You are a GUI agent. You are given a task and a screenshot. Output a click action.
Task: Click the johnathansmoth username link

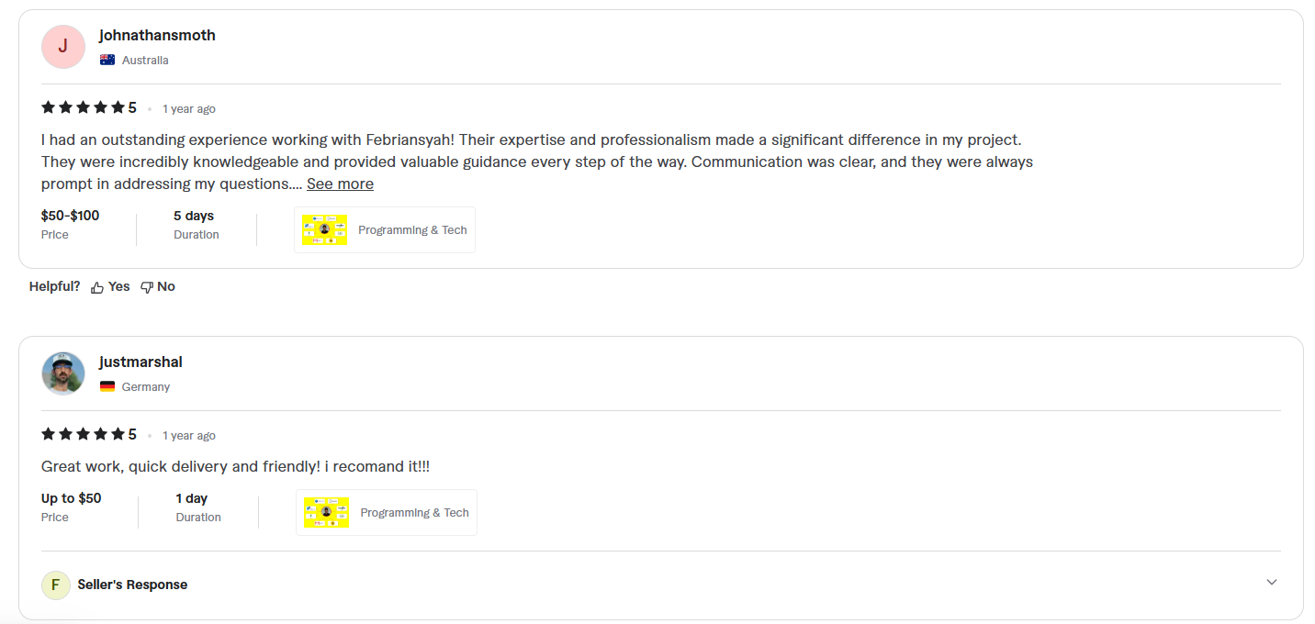pyautogui.click(x=157, y=35)
